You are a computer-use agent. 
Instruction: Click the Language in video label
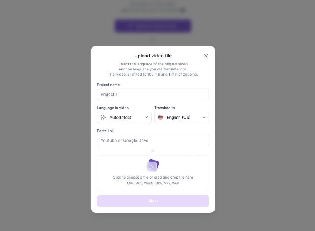pos(113,108)
